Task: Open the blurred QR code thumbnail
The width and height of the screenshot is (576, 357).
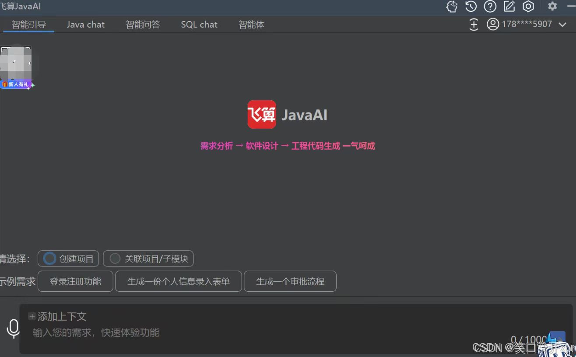Action: 16,64
